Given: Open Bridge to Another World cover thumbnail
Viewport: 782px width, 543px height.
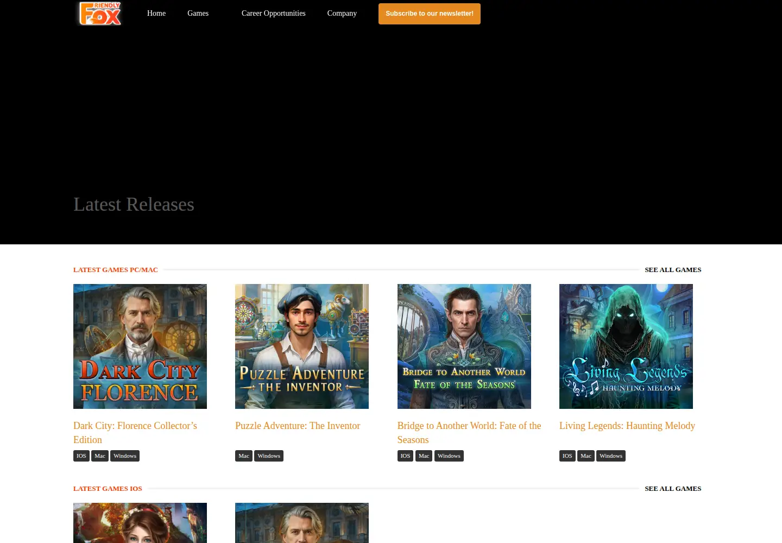Looking at the screenshot, I should [464, 346].
